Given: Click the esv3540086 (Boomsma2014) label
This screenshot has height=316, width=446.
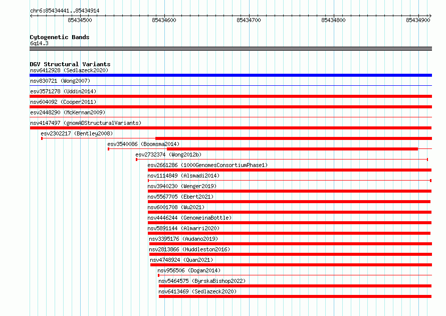Looking at the screenshot, I should click(143, 144).
